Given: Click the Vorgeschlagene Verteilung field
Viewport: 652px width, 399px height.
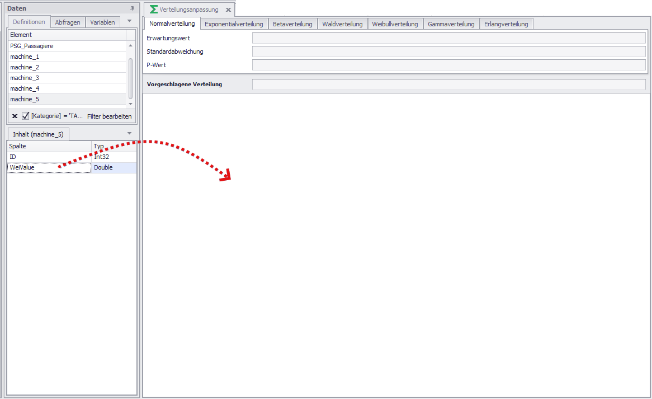Looking at the screenshot, I should [448, 85].
